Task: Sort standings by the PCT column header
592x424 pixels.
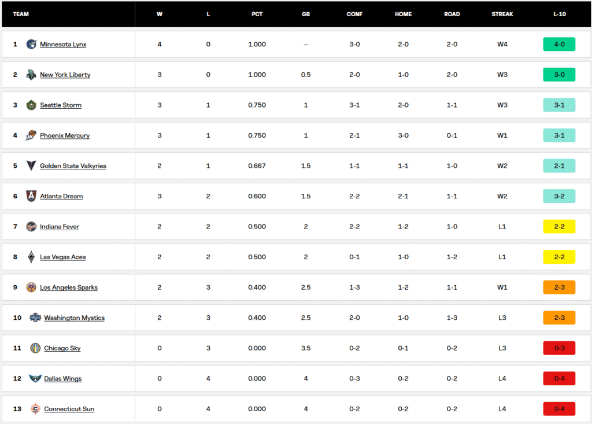Action: (257, 14)
